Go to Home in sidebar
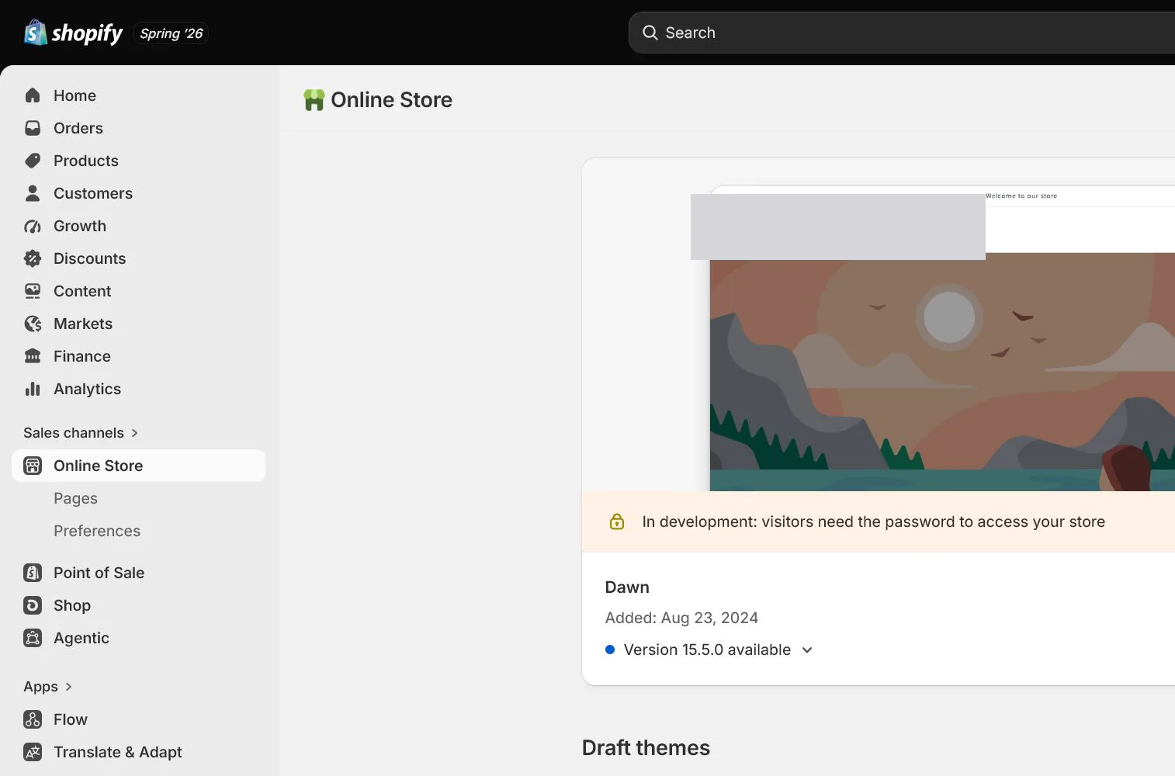This screenshot has height=776, width=1175. (x=138, y=95)
